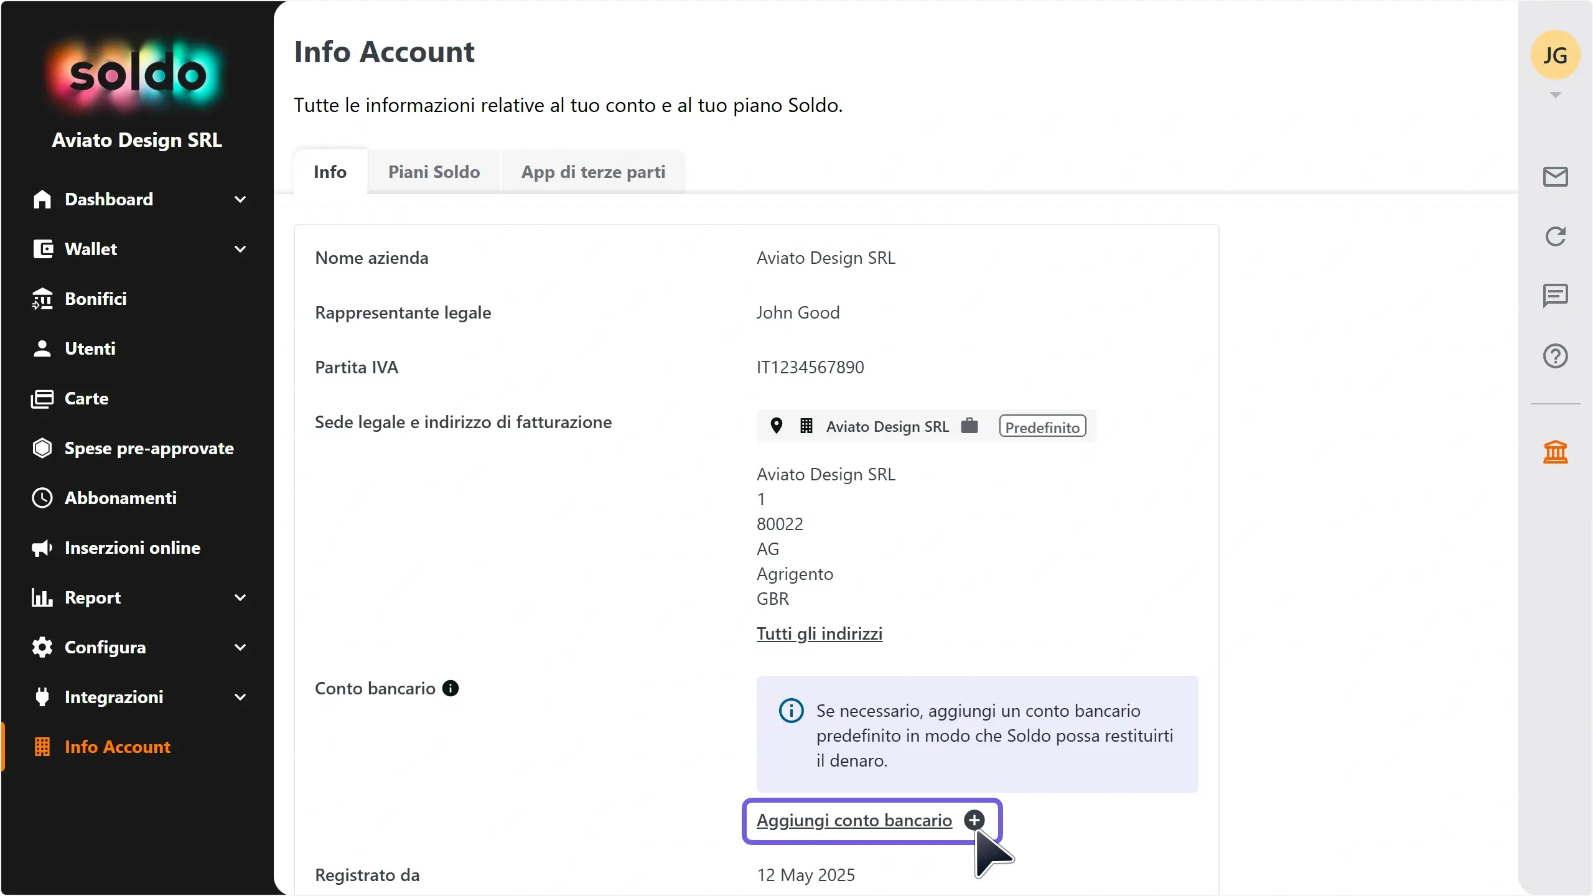Viewport: 1593px width, 896px height.
Task: Click the Configura gear icon
Action: [x=42, y=647]
